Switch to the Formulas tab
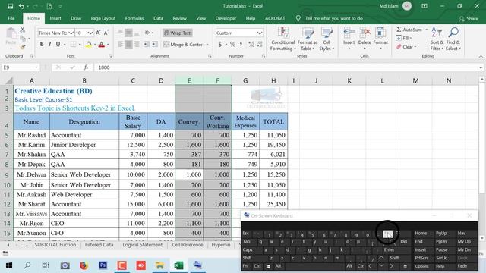486x273 pixels. pyautogui.click(x=134, y=18)
